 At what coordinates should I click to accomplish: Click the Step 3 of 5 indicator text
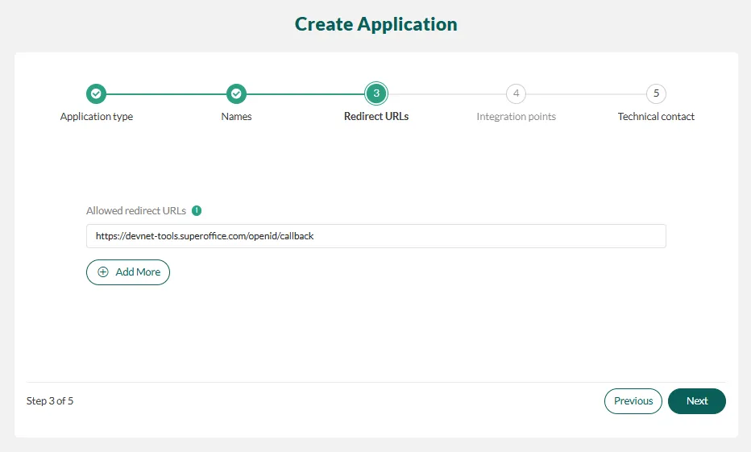[x=50, y=401]
